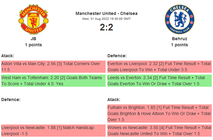Click the Chelsea Football Club crest

tap(179, 20)
